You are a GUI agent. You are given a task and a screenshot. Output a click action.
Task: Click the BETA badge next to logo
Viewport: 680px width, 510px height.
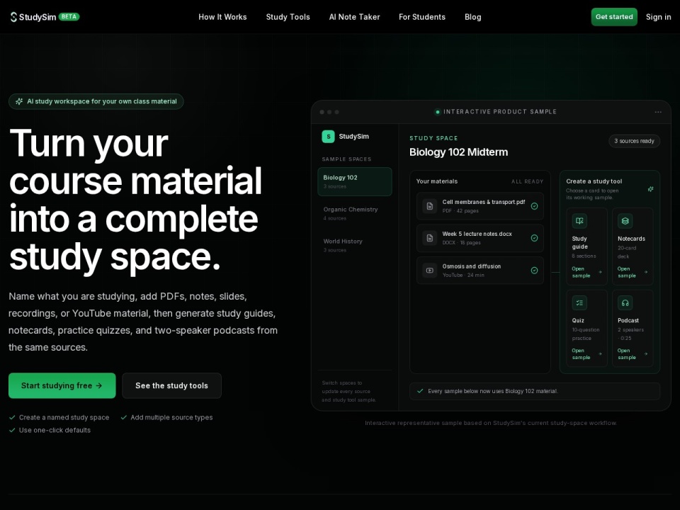pyautogui.click(x=69, y=16)
